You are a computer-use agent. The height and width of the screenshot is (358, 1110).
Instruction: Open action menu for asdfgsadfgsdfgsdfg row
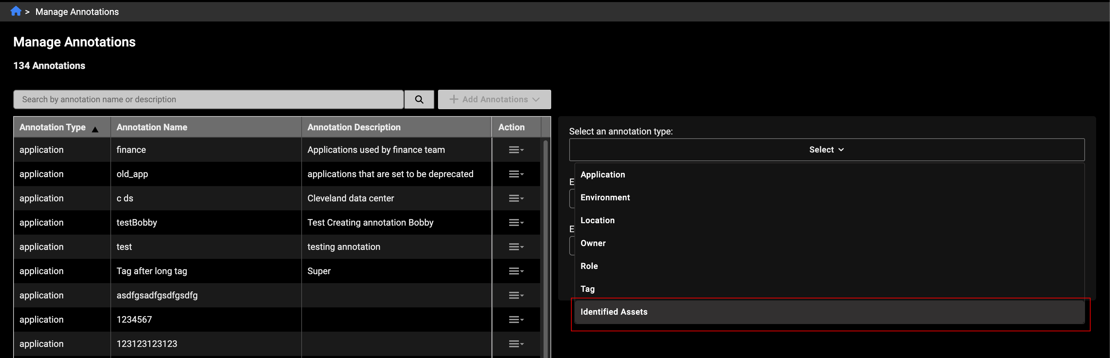pyautogui.click(x=516, y=295)
